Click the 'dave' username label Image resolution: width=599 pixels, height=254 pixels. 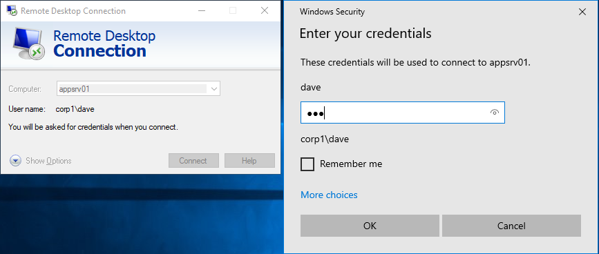[x=311, y=88]
